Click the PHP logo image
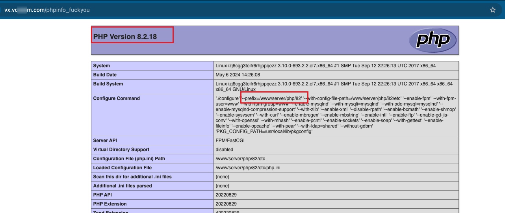The width and height of the screenshot is (505, 213). 432,40
